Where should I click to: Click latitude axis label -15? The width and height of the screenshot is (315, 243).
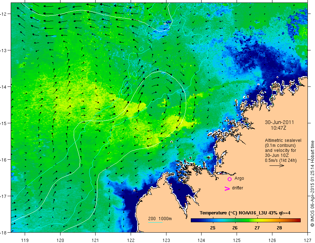pos(4,123)
